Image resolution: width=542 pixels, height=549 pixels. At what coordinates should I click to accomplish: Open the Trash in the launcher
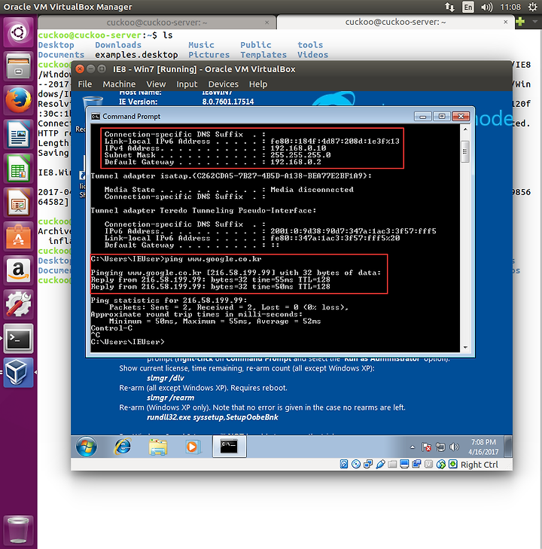18,529
